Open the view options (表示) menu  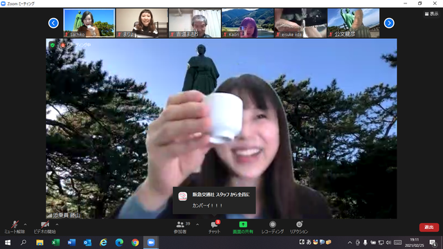point(431,14)
